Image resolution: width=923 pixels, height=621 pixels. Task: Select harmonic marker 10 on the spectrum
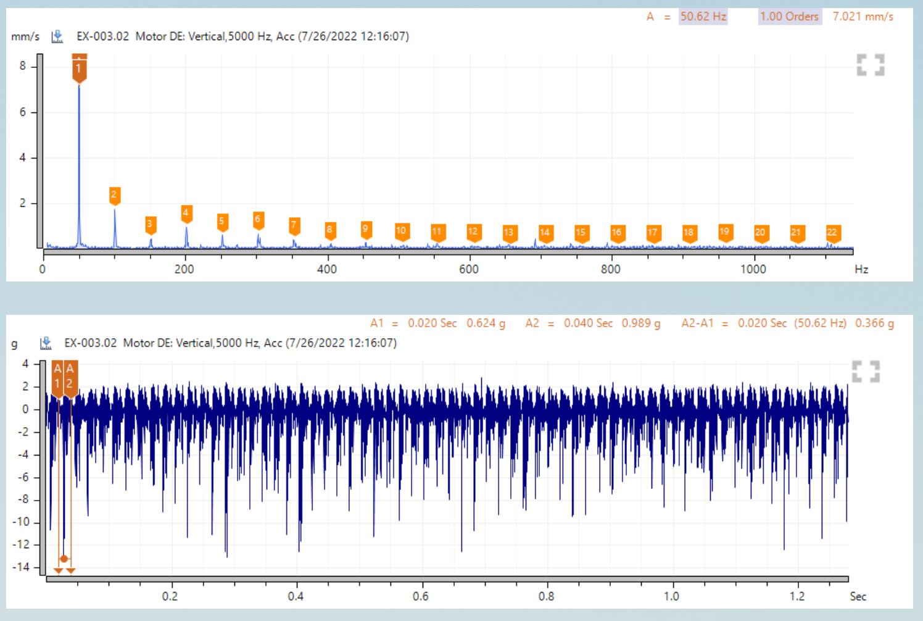(402, 231)
